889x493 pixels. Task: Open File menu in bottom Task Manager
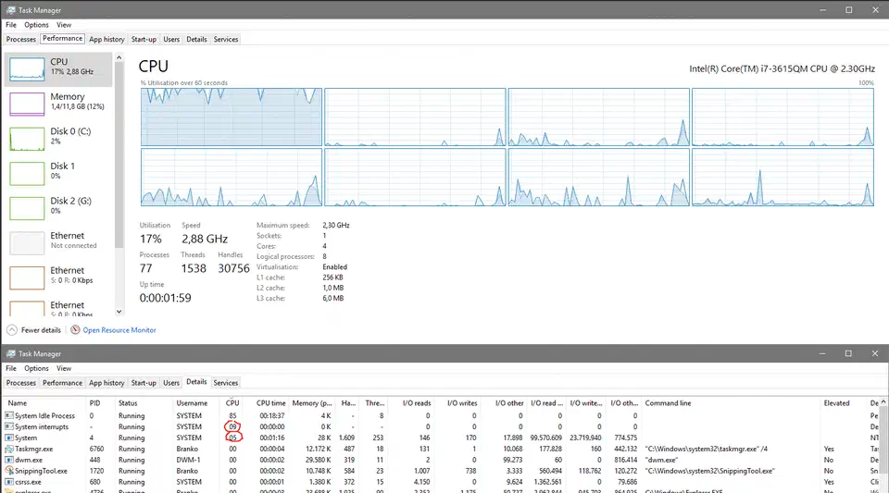point(11,368)
